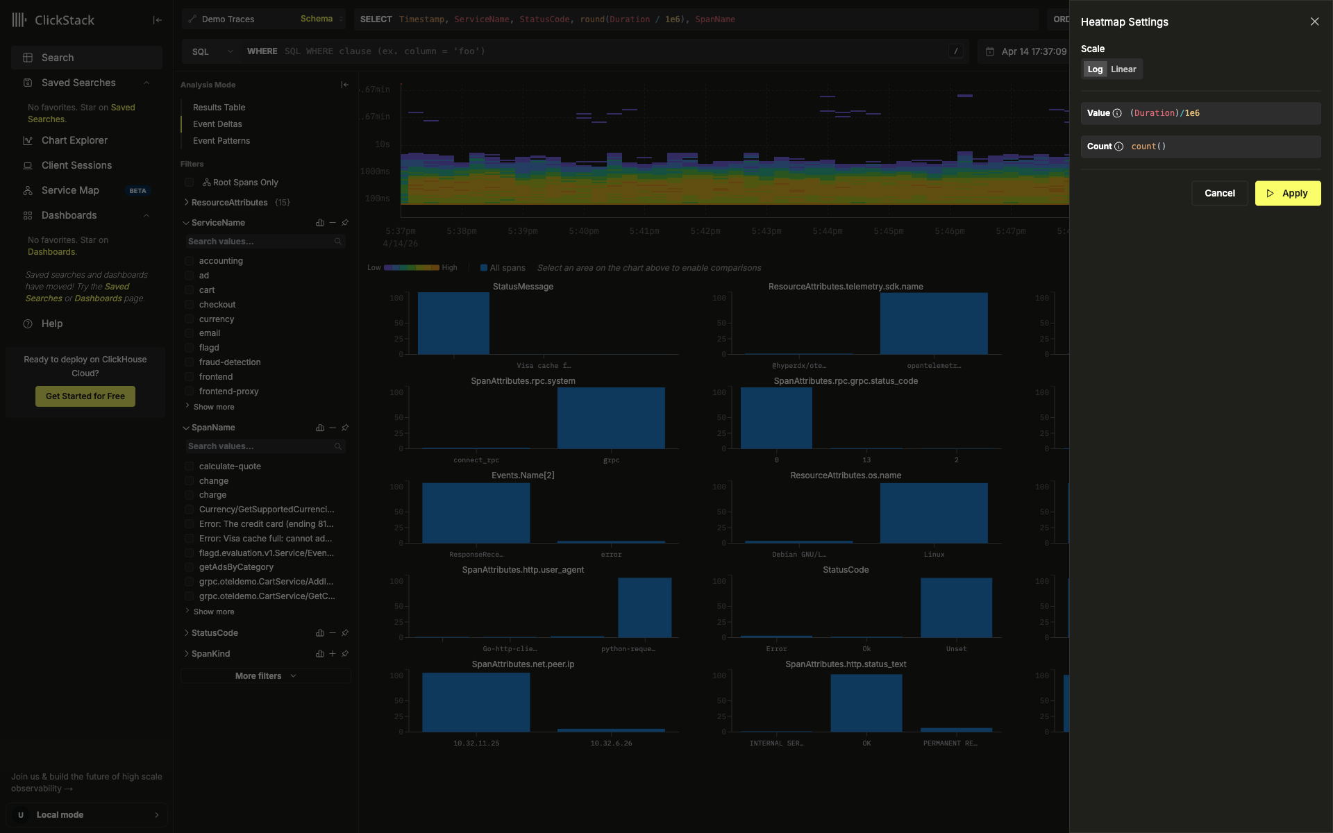1333x833 pixels.
Task: Apply the Heatmap Settings
Action: pos(1288,193)
